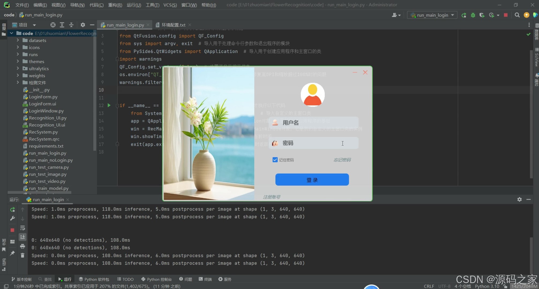
Task: Click the print icon in Run panel
Action: click(23, 246)
